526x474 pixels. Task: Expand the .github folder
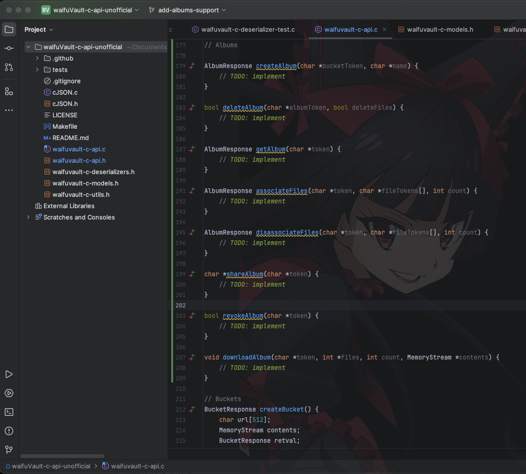click(37, 58)
